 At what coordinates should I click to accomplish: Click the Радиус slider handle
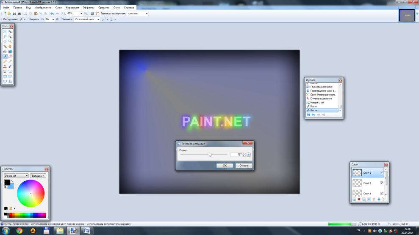pyautogui.click(x=210, y=155)
